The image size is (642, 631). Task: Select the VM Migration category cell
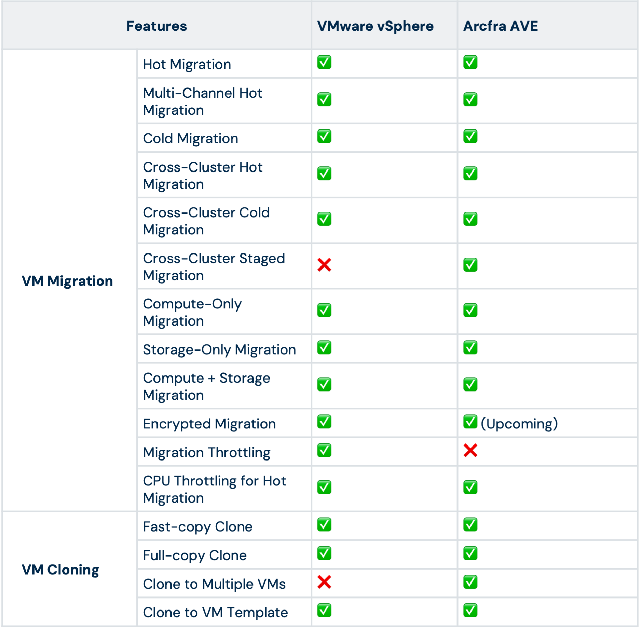coord(70,280)
